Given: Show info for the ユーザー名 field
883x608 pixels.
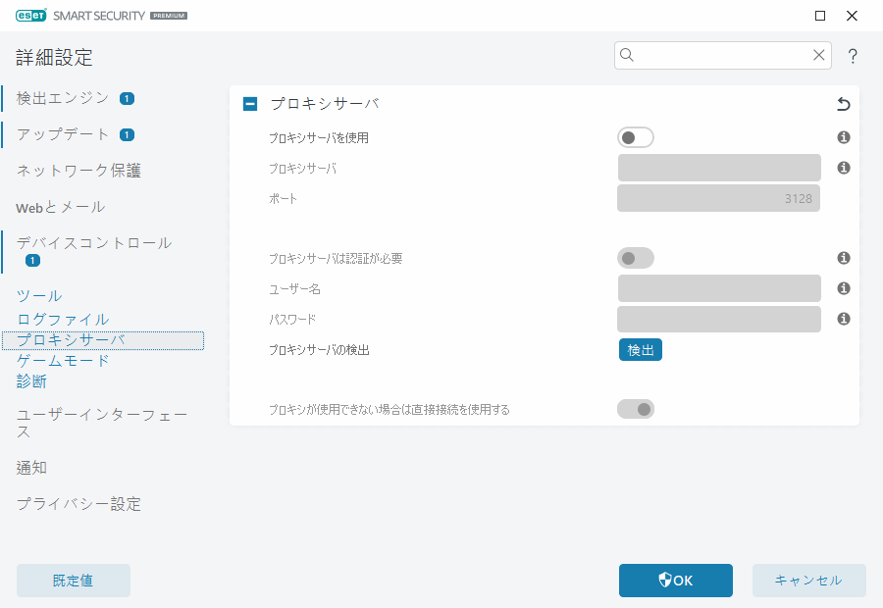Looking at the screenshot, I should point(843,288).
